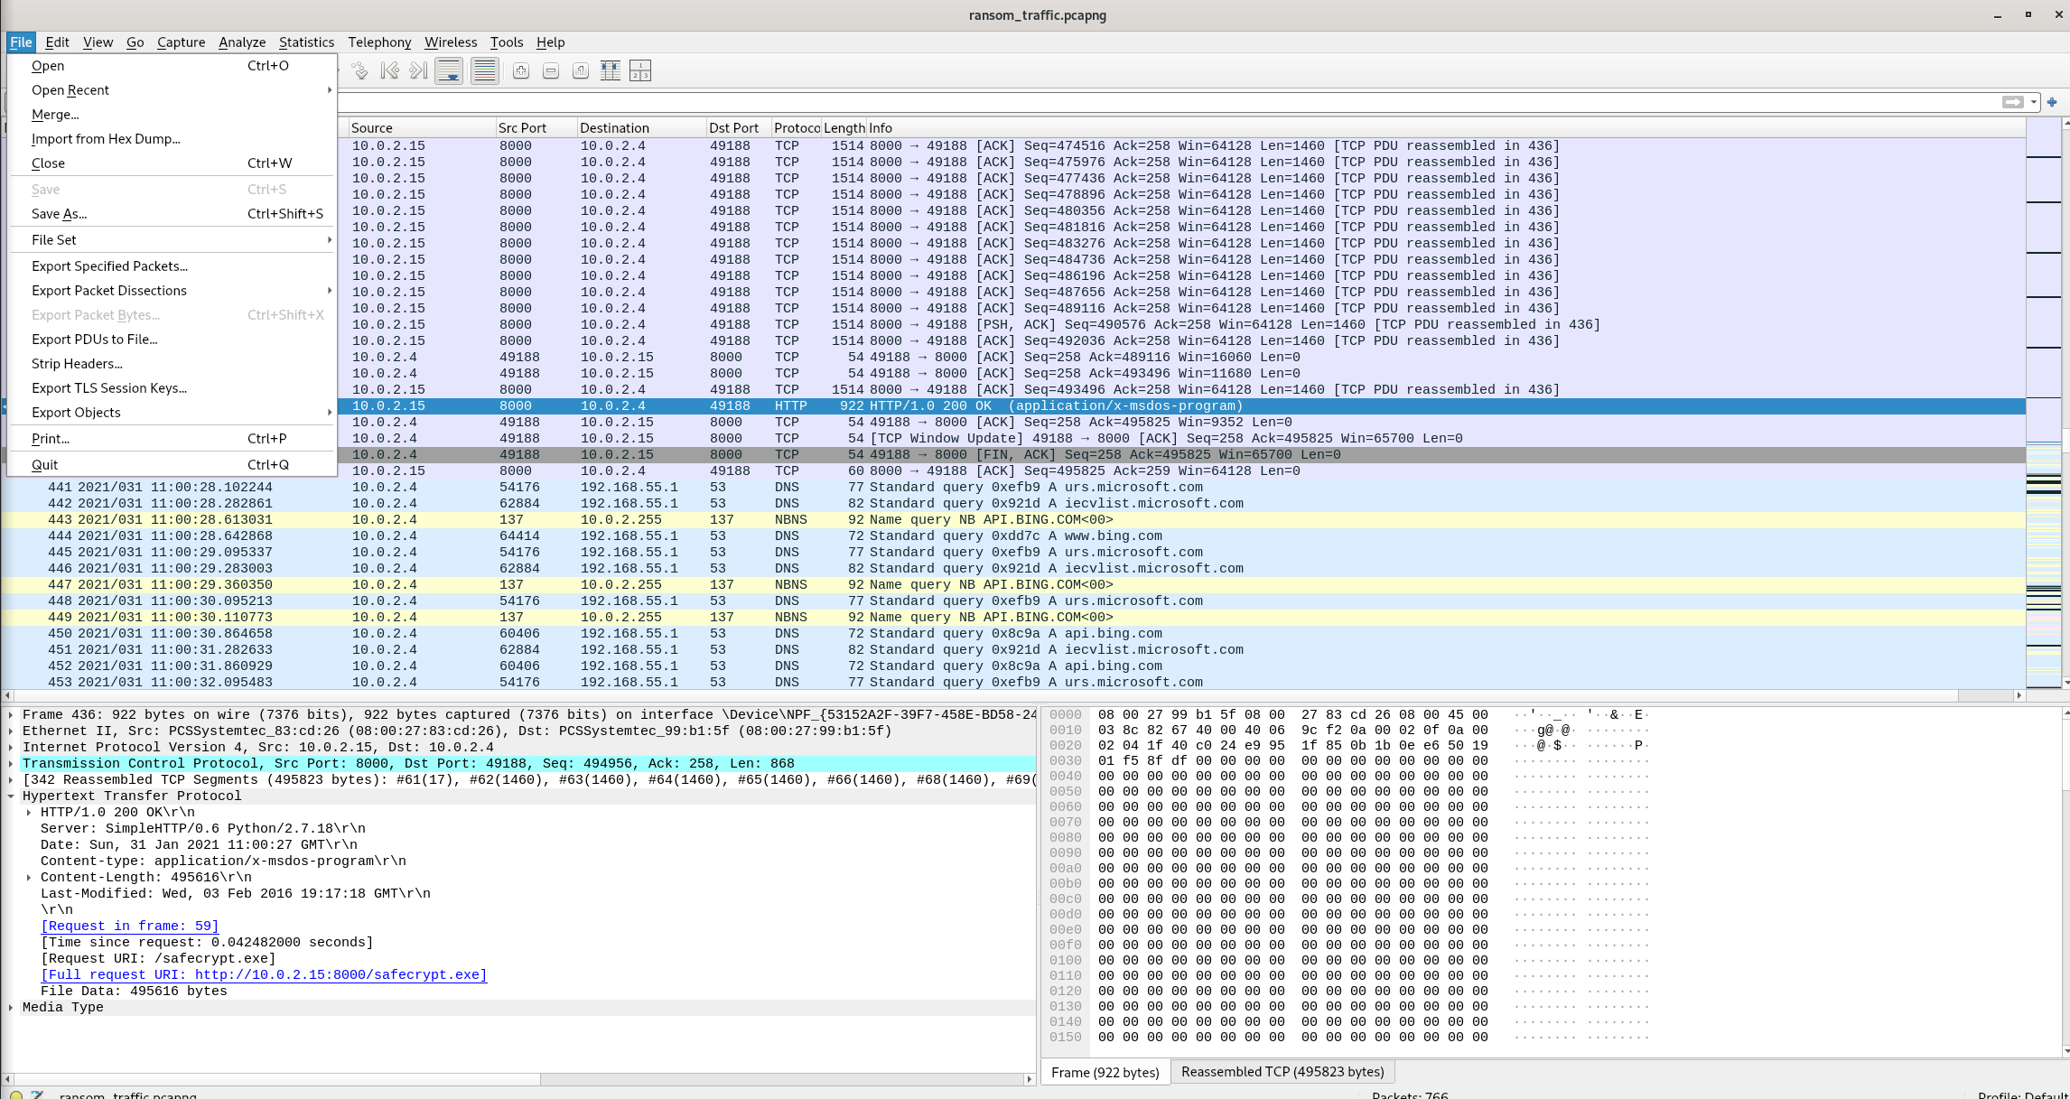Collapse the Hypertext Transfer Protocol tree
This screenshot has height=1099, width=2070.
[x=11, y=796]
